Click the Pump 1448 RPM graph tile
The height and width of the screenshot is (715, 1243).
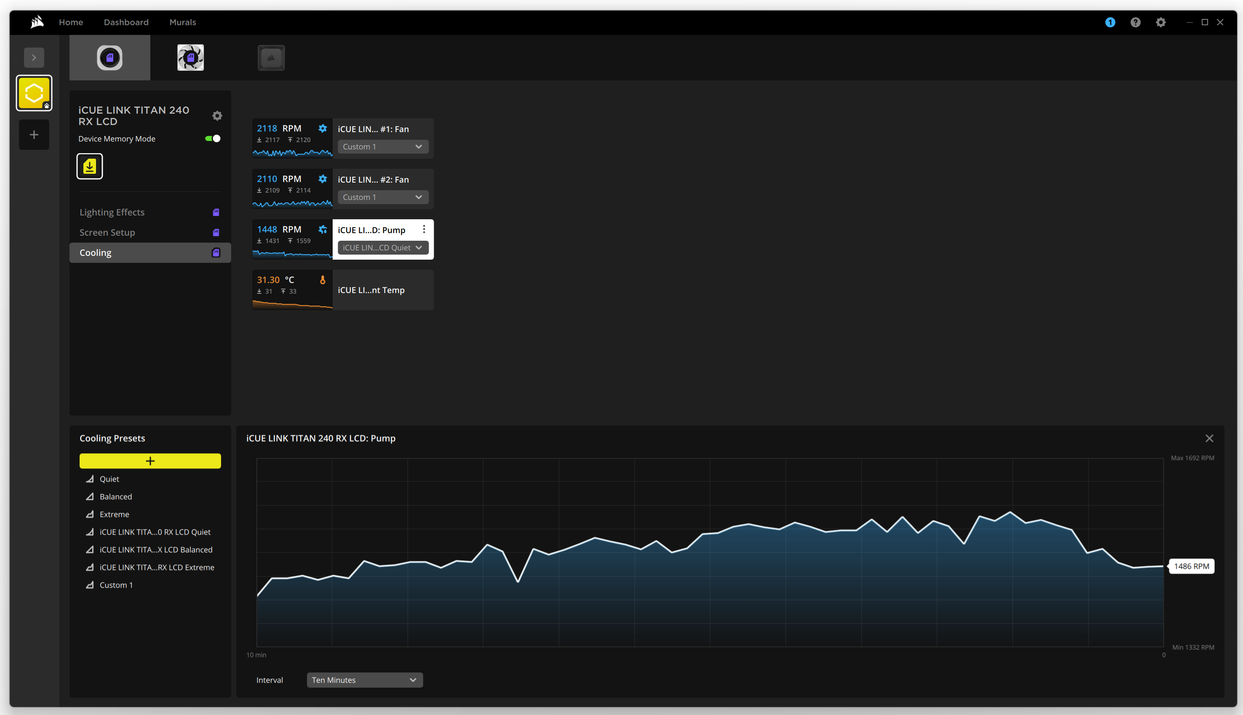pyautogui.click(x=292, y=239)
